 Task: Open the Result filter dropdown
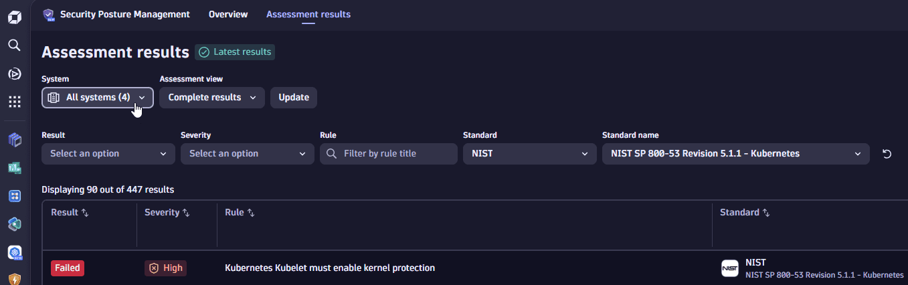coord(108,154)
